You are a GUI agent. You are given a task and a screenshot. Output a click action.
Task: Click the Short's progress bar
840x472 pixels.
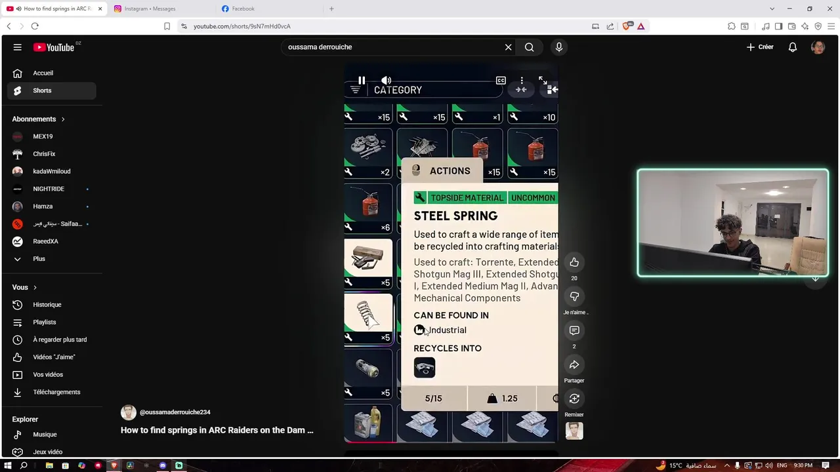(451, 442)
